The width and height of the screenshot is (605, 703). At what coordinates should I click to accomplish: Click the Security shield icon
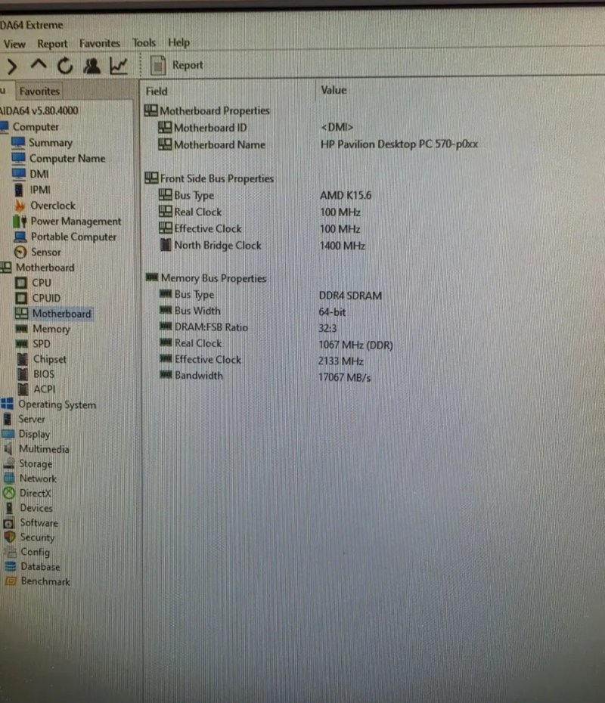[9, 537]
